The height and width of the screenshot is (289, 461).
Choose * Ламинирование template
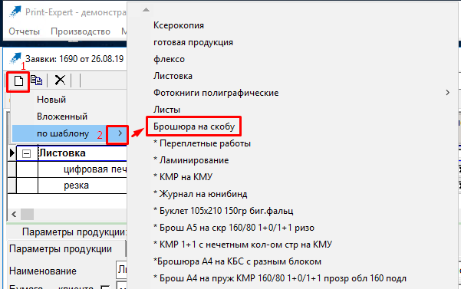pyautogui.click(x=191, y=160)
